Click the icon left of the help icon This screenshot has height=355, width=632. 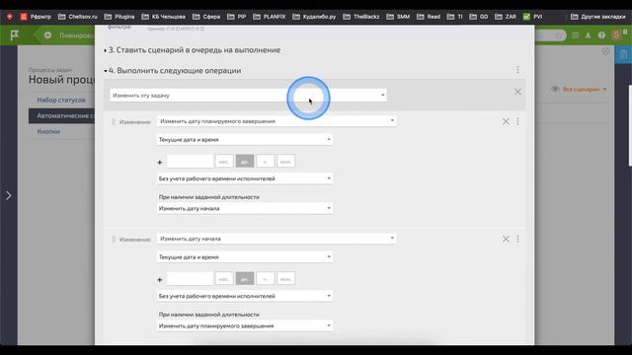(589, 35)
